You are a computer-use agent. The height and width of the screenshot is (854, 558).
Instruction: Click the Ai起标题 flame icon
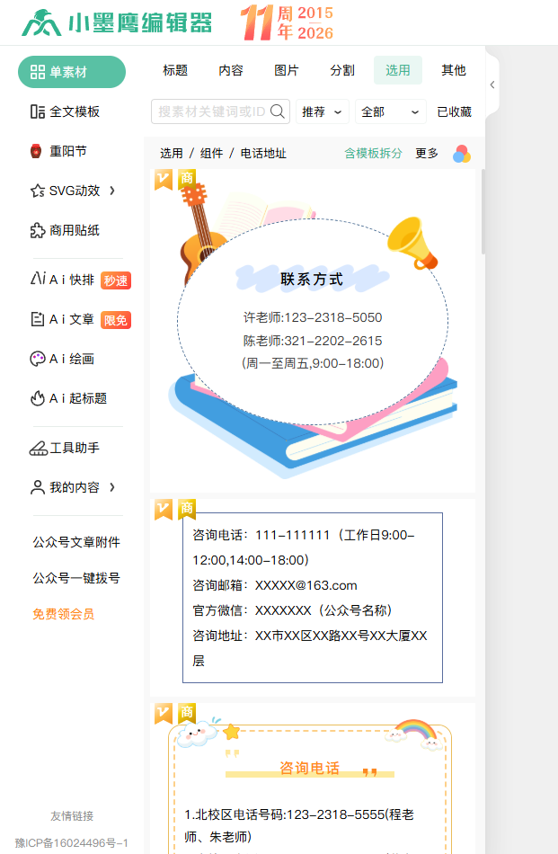point(37,398)
